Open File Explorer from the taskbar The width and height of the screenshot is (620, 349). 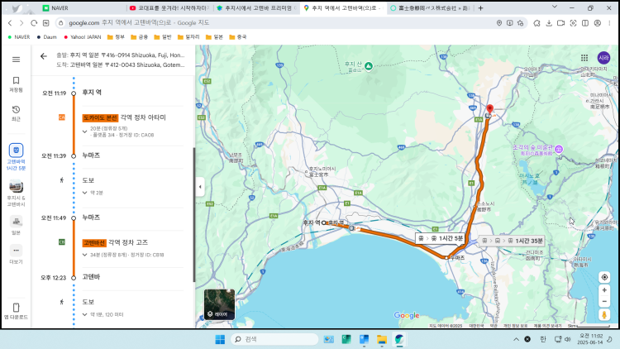[382, 340]
